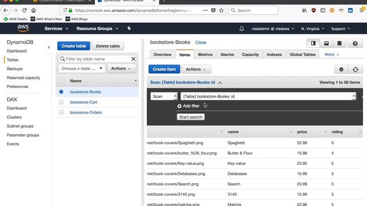
Task: Sort items by the rating column header
Action: click(x=346, y=132)
